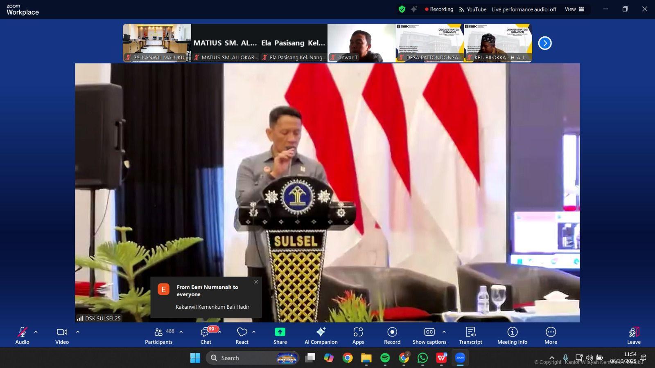The width and height of the screenshot is (655, 368).
Task: Expand the Participants options arrow
Action: (181, 332)
